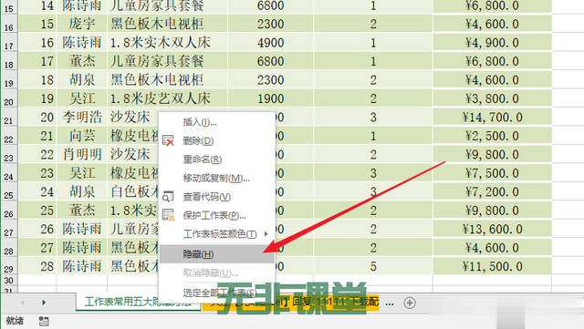This screenshot has height=329, width=584.
Task: Click the cell showing ¥14,700.0
Action: (x=492, y=118)
